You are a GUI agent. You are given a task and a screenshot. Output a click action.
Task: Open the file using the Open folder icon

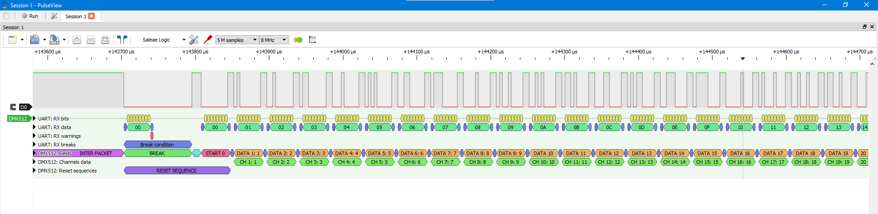click(35, 40)
